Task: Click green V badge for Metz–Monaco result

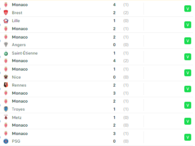Action: point(188,121)
